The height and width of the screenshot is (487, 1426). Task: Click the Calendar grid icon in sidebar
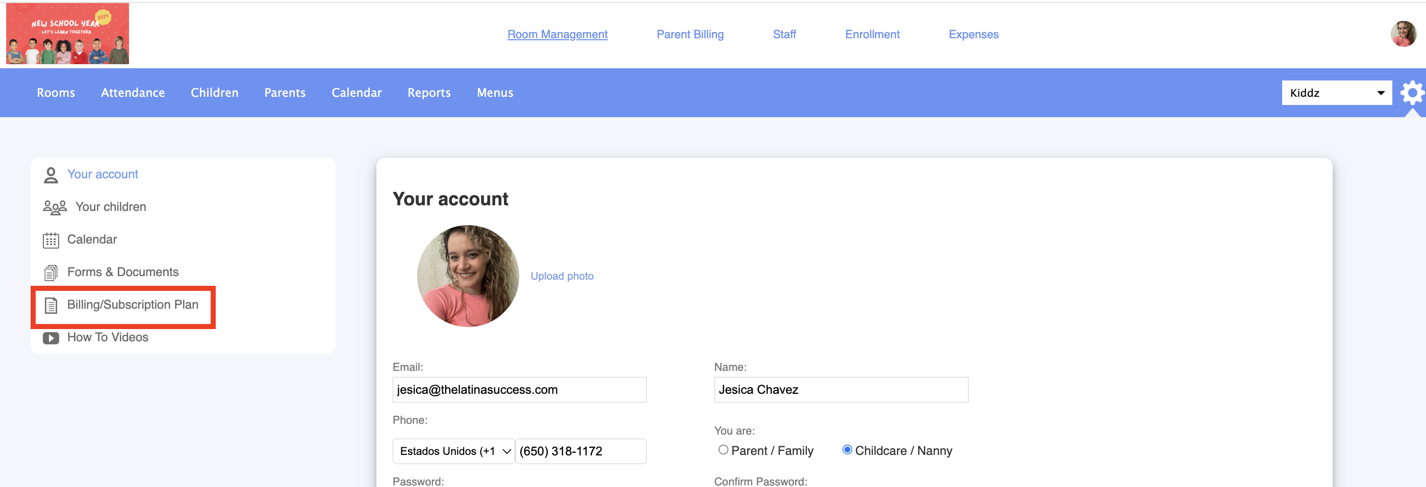pos(51,240)
